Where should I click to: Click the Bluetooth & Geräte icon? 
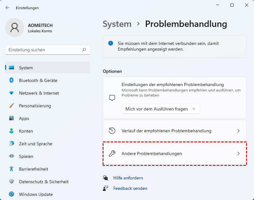[11, 80]
